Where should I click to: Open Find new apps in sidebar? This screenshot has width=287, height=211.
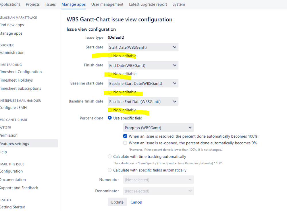coord(12,25)
